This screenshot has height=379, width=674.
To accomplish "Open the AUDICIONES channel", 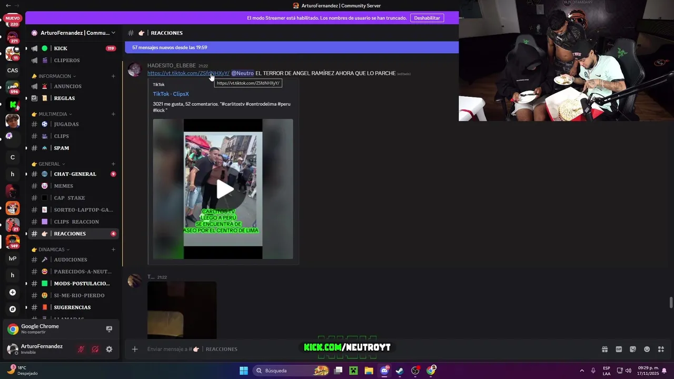I will click(x=73, y=260).
